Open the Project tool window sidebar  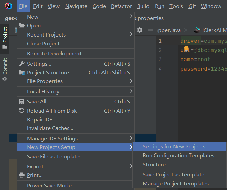pos(5,38)
